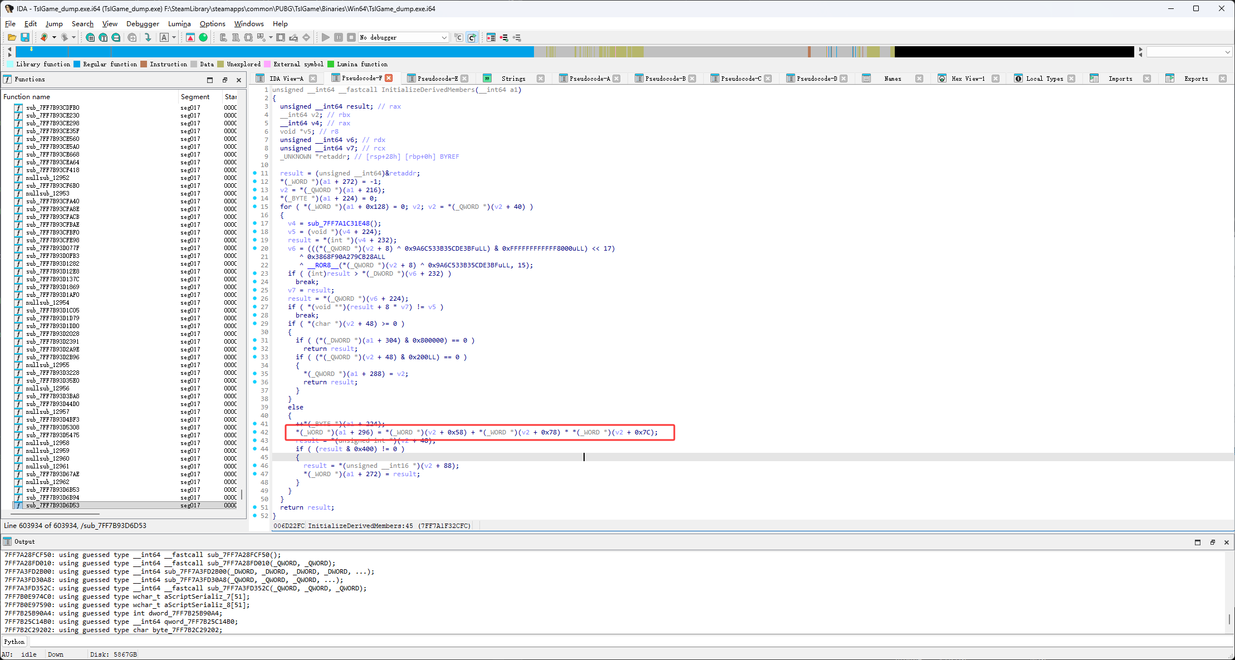
Task: Open the Lumina menu
Action: point(179,24)
